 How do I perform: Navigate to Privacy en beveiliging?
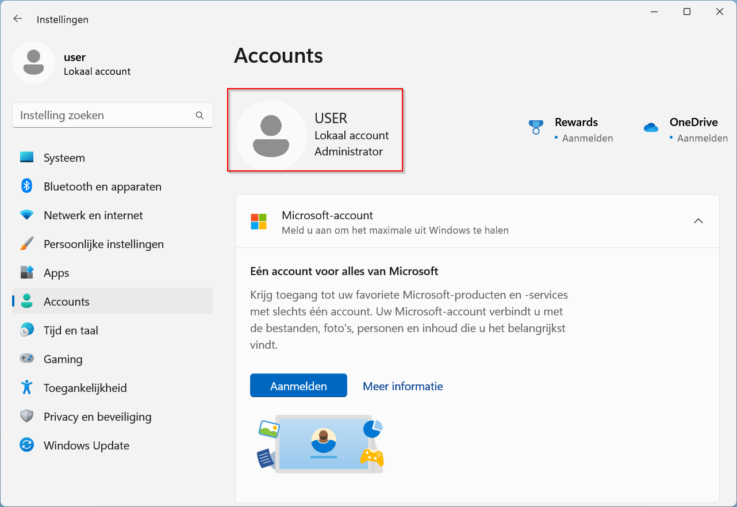[x=97, y=417]
